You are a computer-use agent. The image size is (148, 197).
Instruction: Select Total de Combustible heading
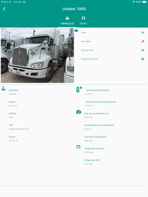point(95,137)
